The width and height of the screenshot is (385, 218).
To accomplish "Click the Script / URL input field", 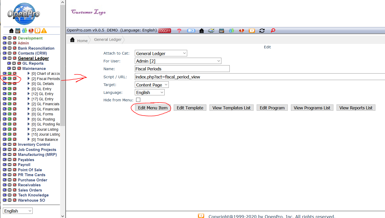I will 259,77.
